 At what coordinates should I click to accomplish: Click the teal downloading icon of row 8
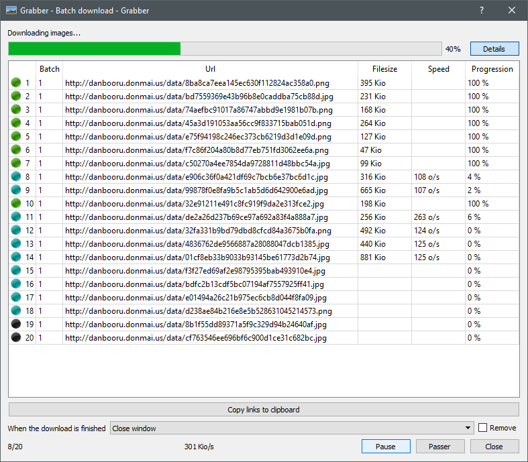pos(16,176)
